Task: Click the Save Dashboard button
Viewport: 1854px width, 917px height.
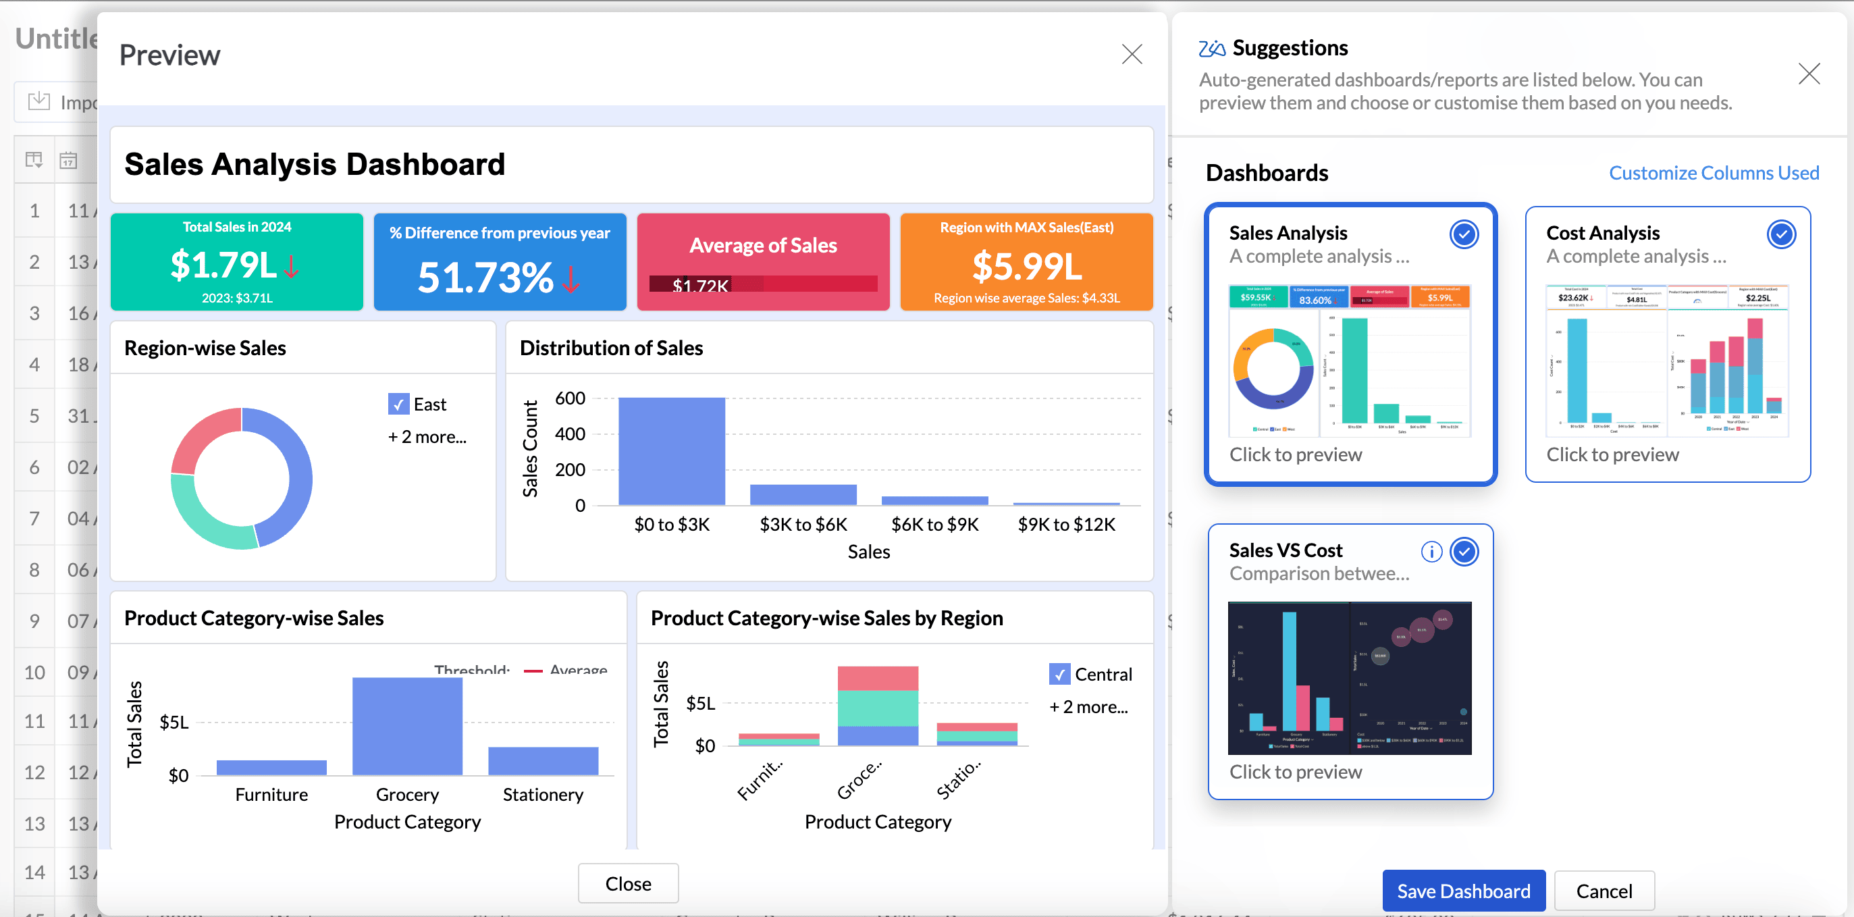Action: click(1463, 891)
